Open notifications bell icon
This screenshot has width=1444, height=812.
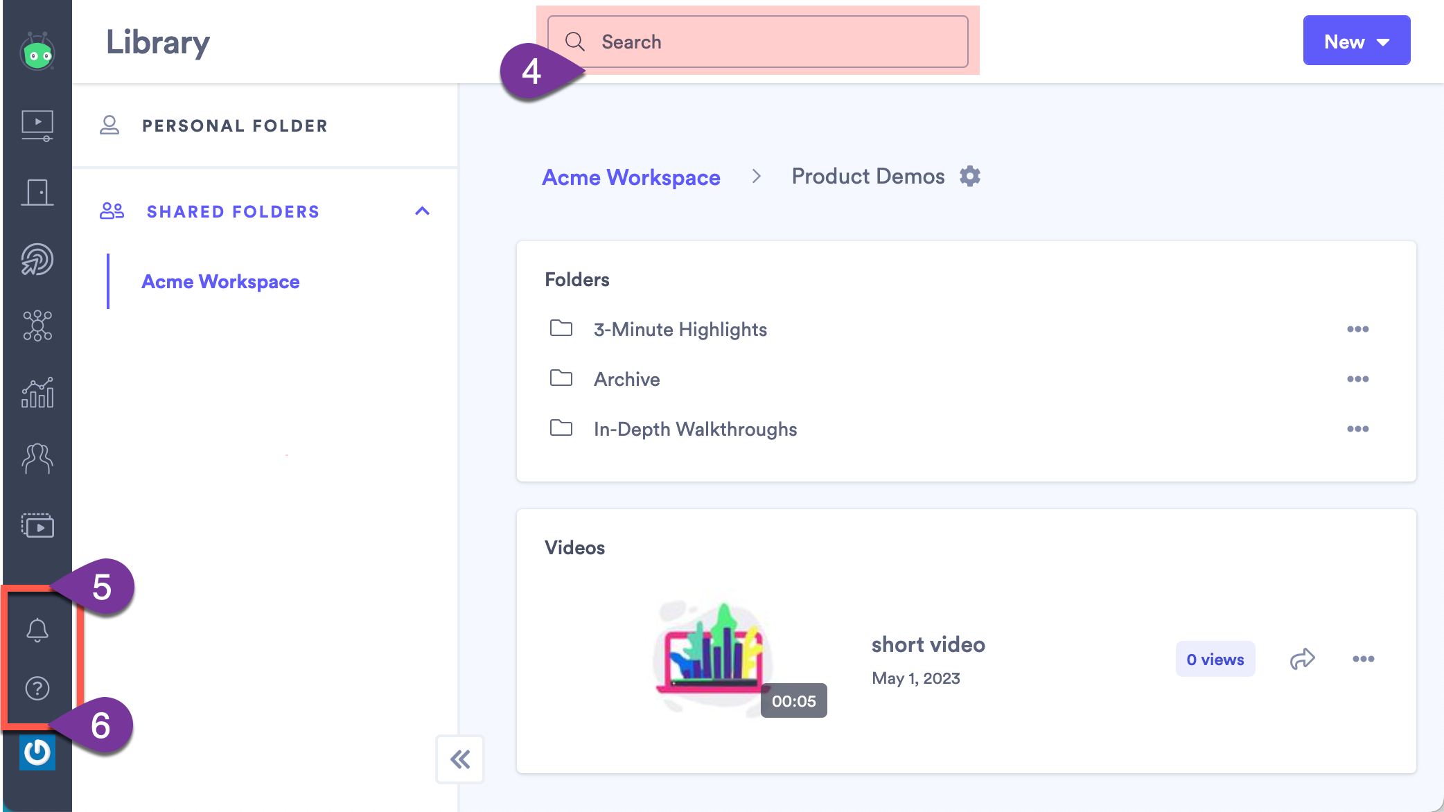37,630
